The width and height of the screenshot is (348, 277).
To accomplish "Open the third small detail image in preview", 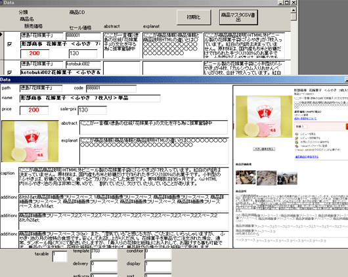I will click(x=287, y=178).
